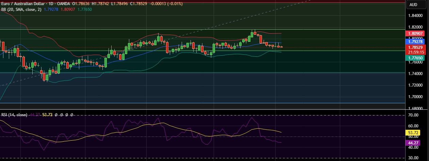Viewport: 429px width, 161px height.
Task: Click the yellow 53.72 value in RSI legend
Action: (x=47, y=115)
